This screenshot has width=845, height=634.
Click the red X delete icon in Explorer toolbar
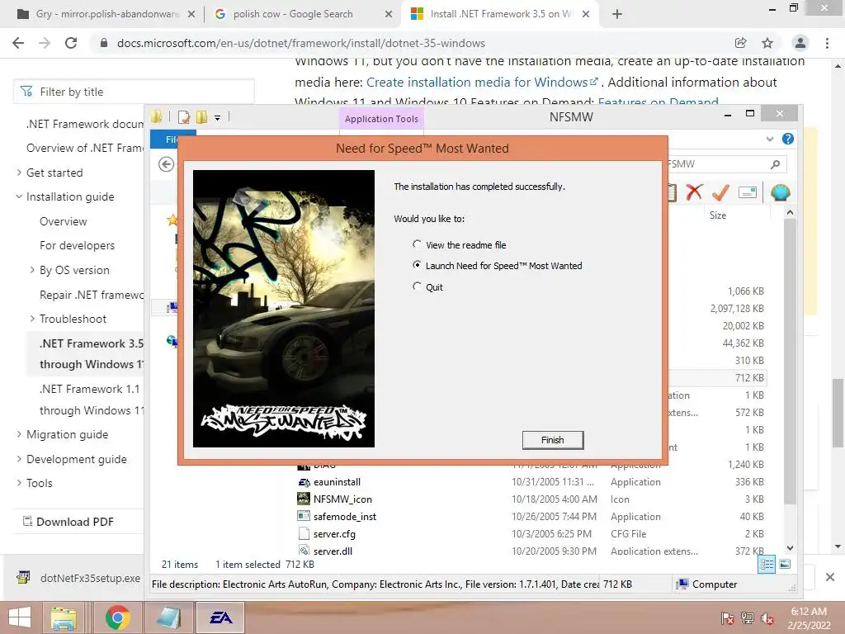694,192
